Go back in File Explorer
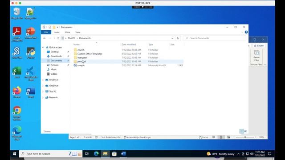This screenshot has width=285, height=160. pos(45,38)
